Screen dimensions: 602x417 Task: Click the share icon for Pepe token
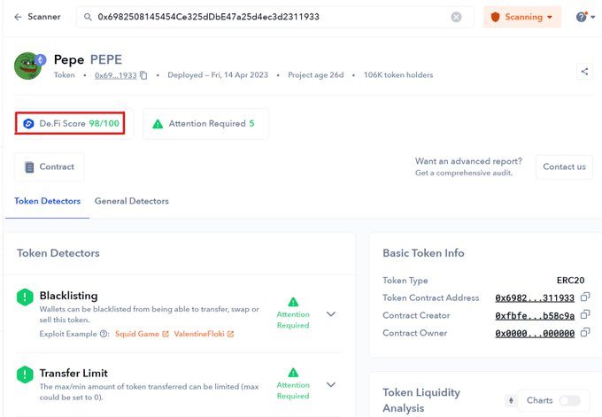[583, 72]
